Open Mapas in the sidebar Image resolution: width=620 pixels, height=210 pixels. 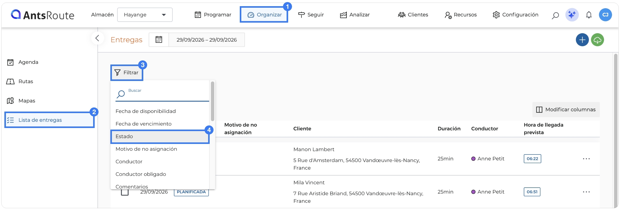(49, 101)
